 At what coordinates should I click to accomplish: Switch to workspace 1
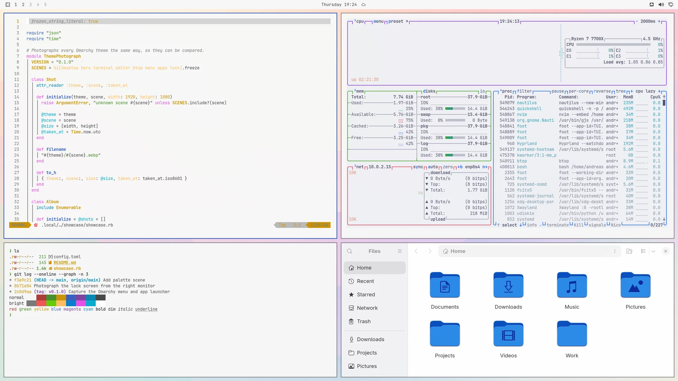point(16,5)
